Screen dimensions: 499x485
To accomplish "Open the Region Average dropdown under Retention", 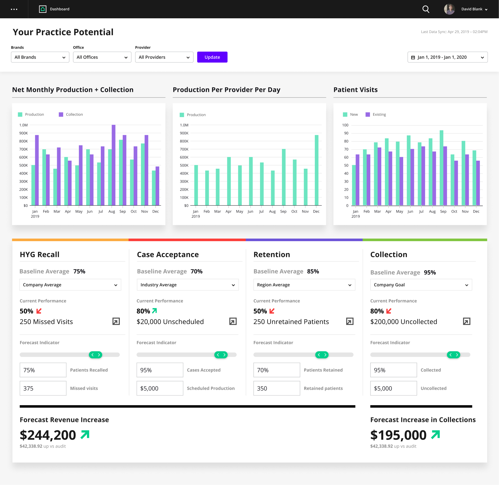I will (304, 285).
